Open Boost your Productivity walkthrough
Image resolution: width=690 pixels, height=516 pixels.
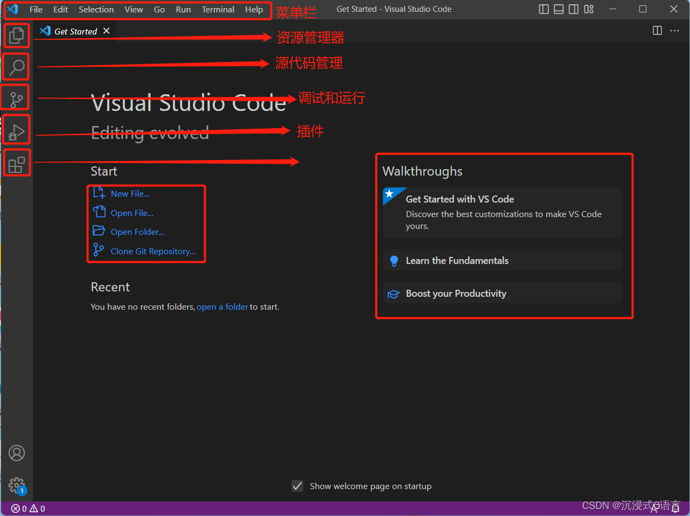[502, 293]
